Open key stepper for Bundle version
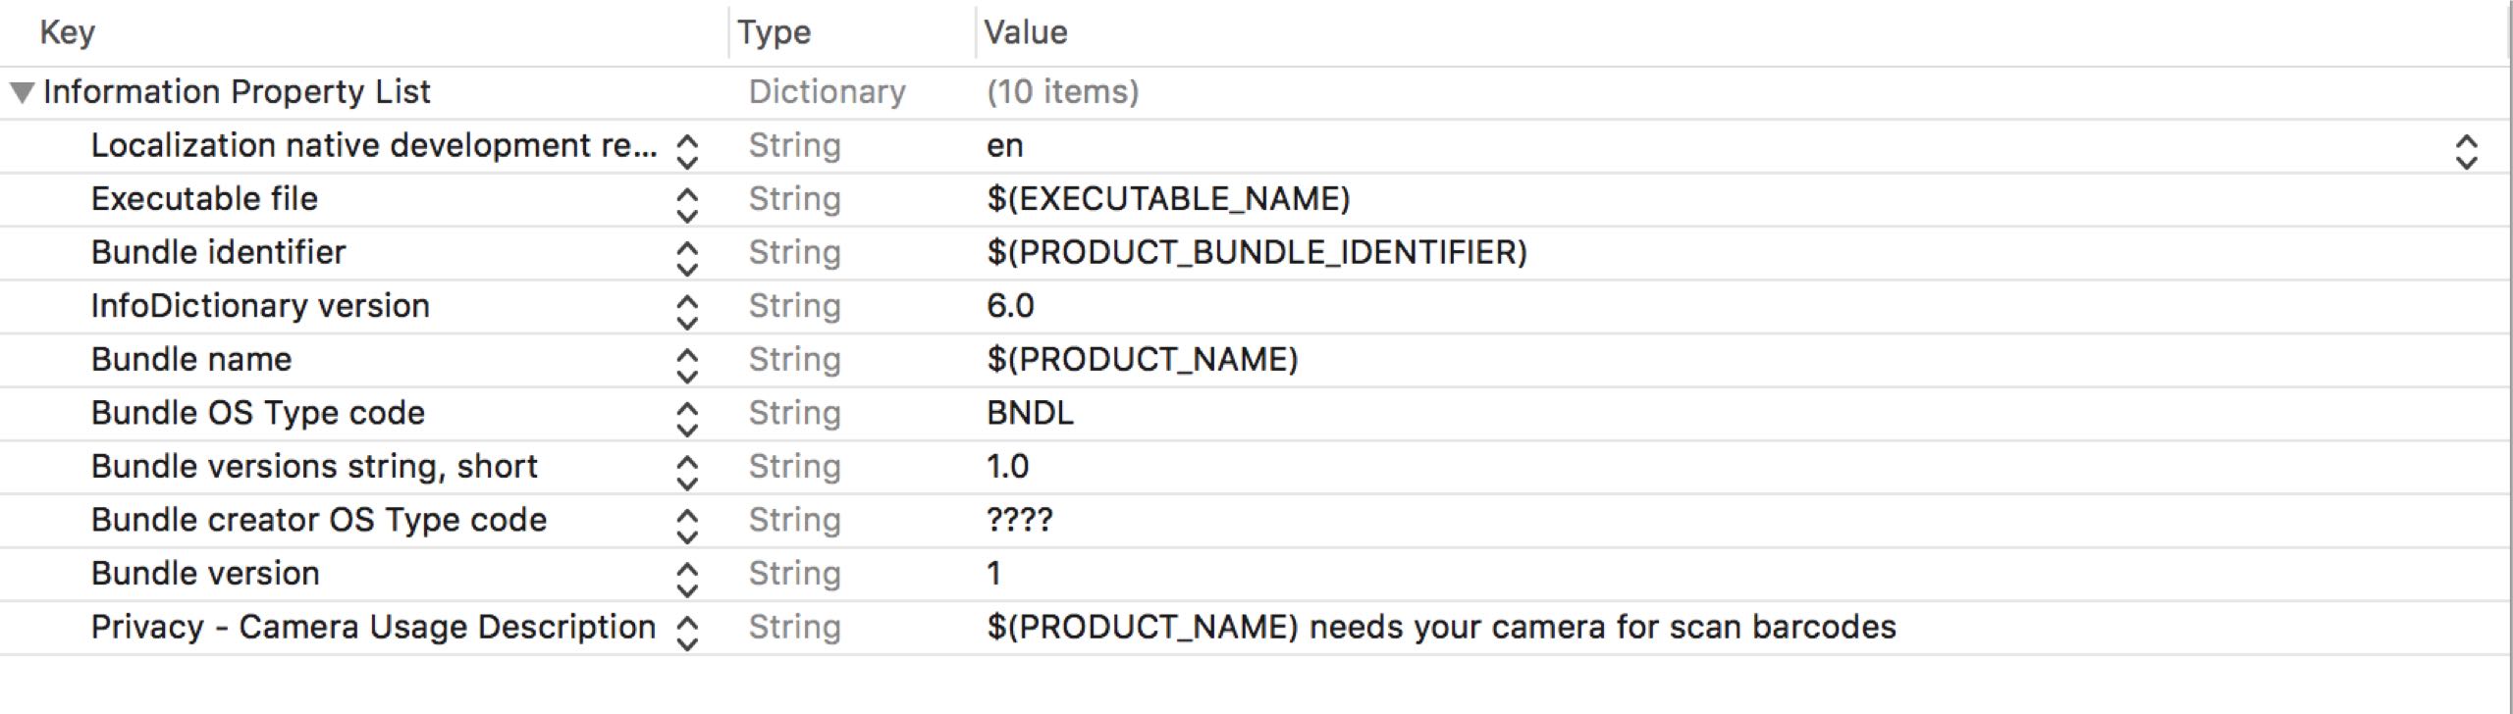2513x714 pixels. coord(687,579)
